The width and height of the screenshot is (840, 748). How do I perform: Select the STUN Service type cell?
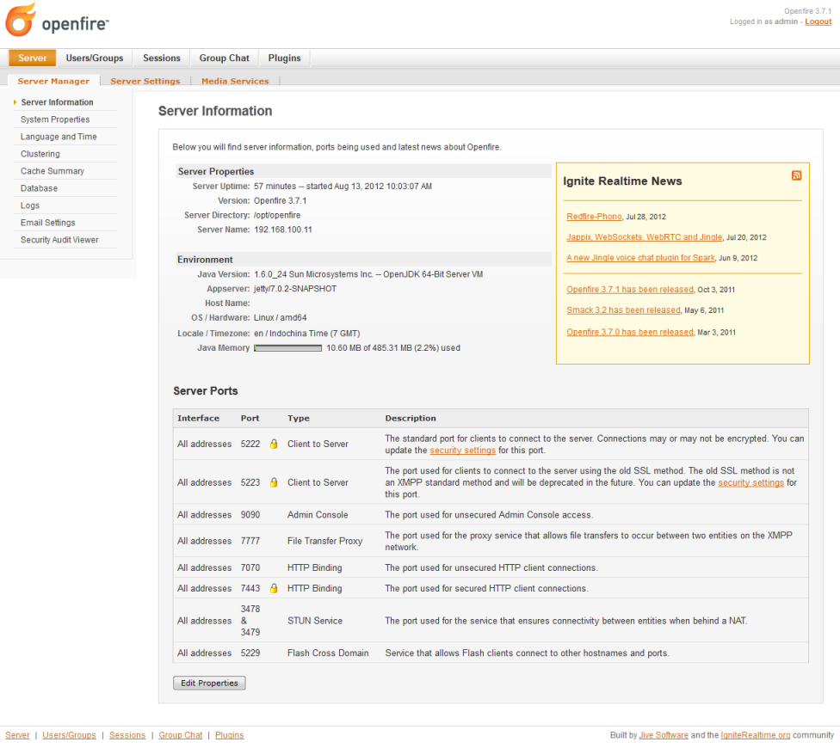314,620
